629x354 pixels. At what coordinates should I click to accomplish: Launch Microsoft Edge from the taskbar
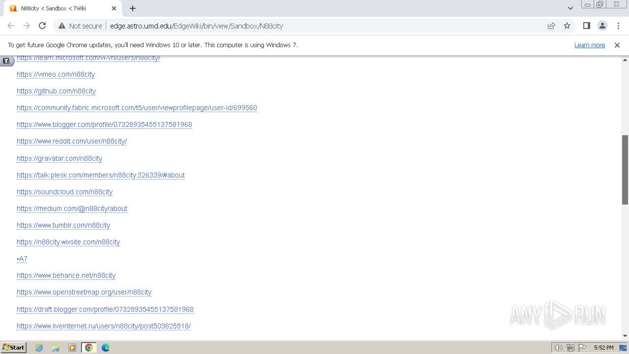106,348
